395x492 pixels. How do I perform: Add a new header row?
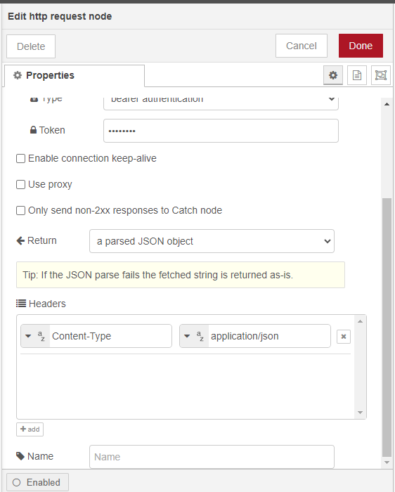[x=30, y=429]
